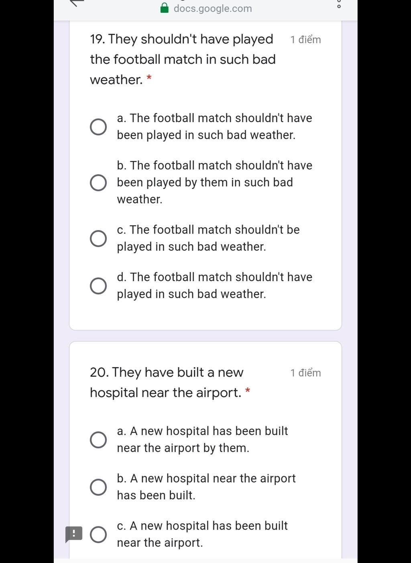Viewport: 411px width, 563px height.
Task: Tap the arrow icon at top-left corner
Action: click(77, 2)
